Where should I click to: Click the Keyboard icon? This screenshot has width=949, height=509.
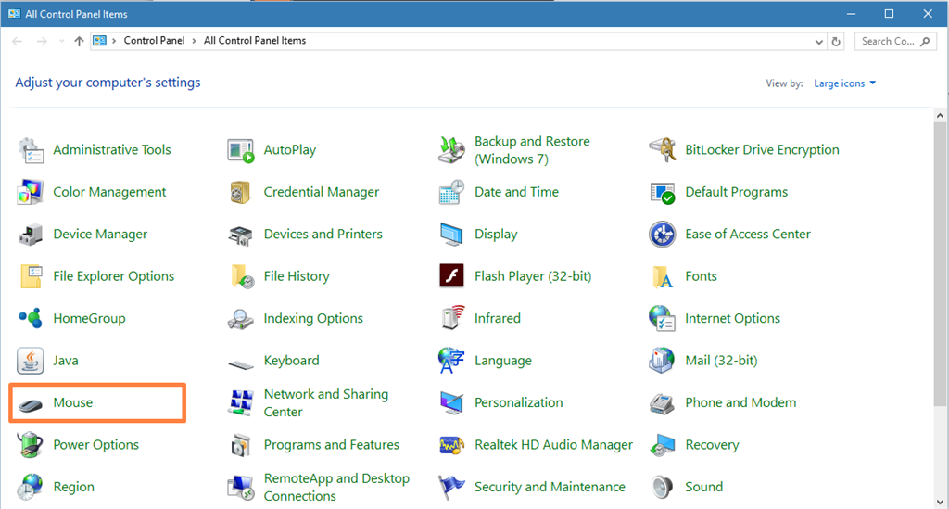coord(241,363)
